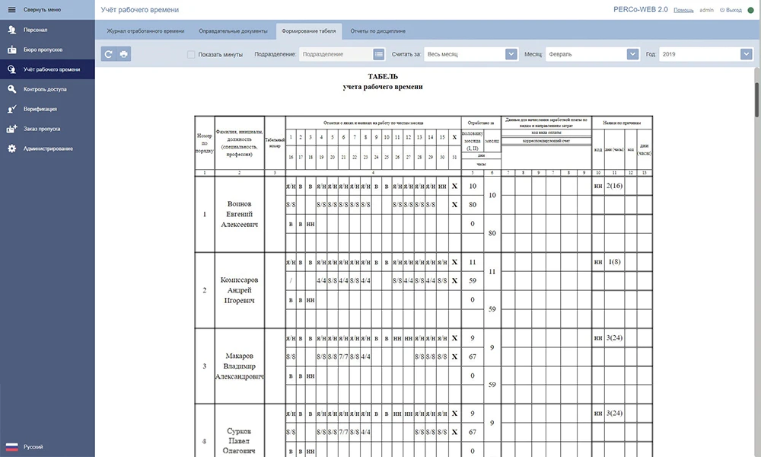Screen dimensions: 761x457
Task: Expand the Год dropdown showing 2019
Action: click(746, 54)
